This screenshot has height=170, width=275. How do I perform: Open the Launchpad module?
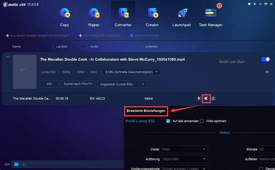181,17
